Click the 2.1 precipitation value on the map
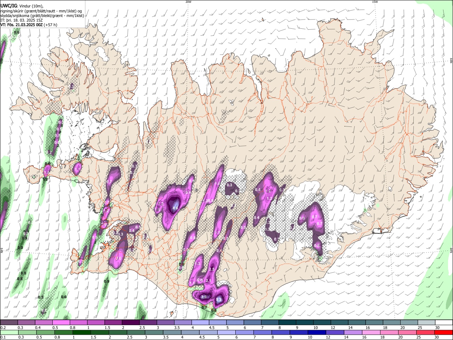 click(x=208, y=281)
